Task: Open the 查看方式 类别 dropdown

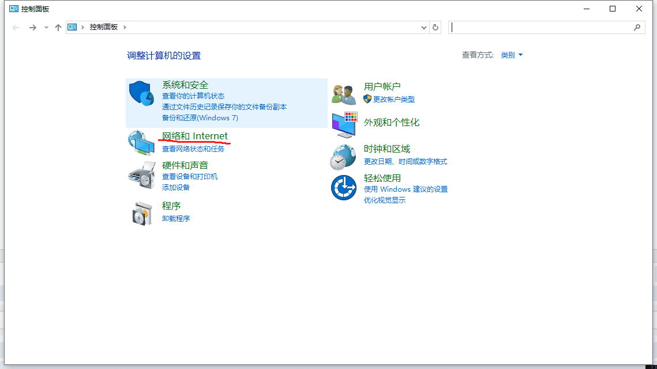Action: [511, 55]
